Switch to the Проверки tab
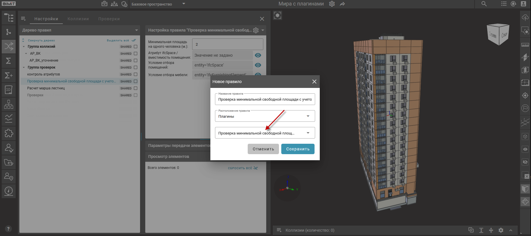This screenshot has height=236, width=531. [x=109, y=19]
